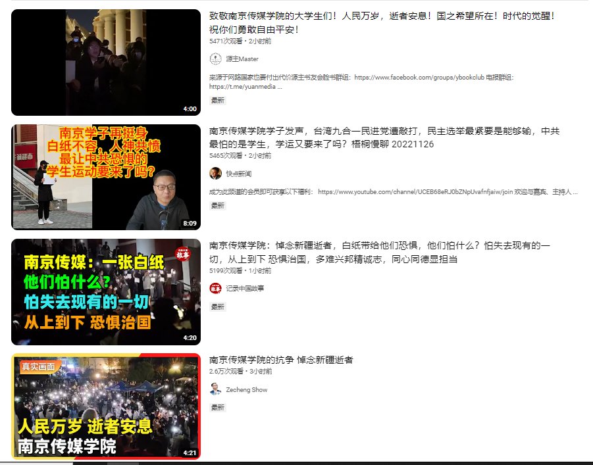Click the 2.6万次观看 view count text
The image size is (593, 465).
coord(226,371)
